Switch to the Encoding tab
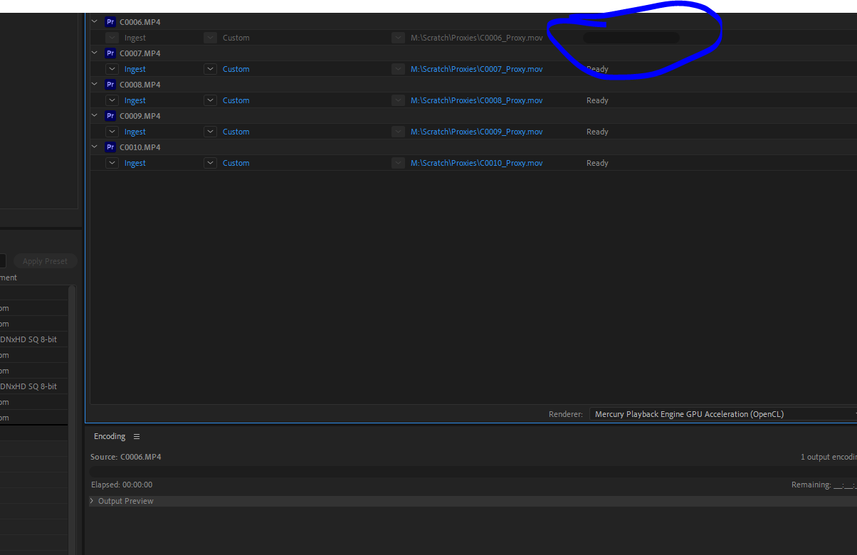857x555 pixels. click(x=109, y=436)
